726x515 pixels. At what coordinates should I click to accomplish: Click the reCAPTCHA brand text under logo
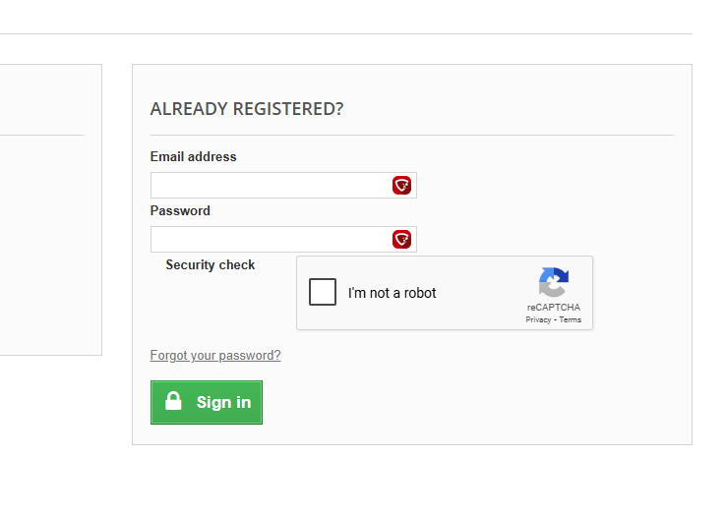coord(553,308)
